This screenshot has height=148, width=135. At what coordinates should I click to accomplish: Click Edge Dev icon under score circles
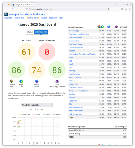pyautogui.click(x=21, y=81)
